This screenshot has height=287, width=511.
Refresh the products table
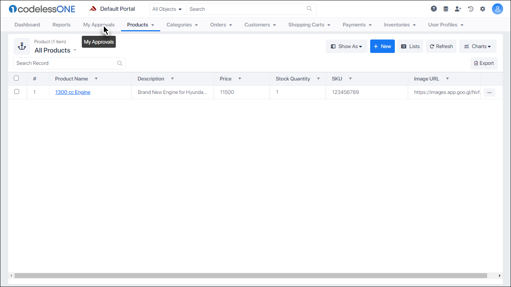tap(441, 46)
